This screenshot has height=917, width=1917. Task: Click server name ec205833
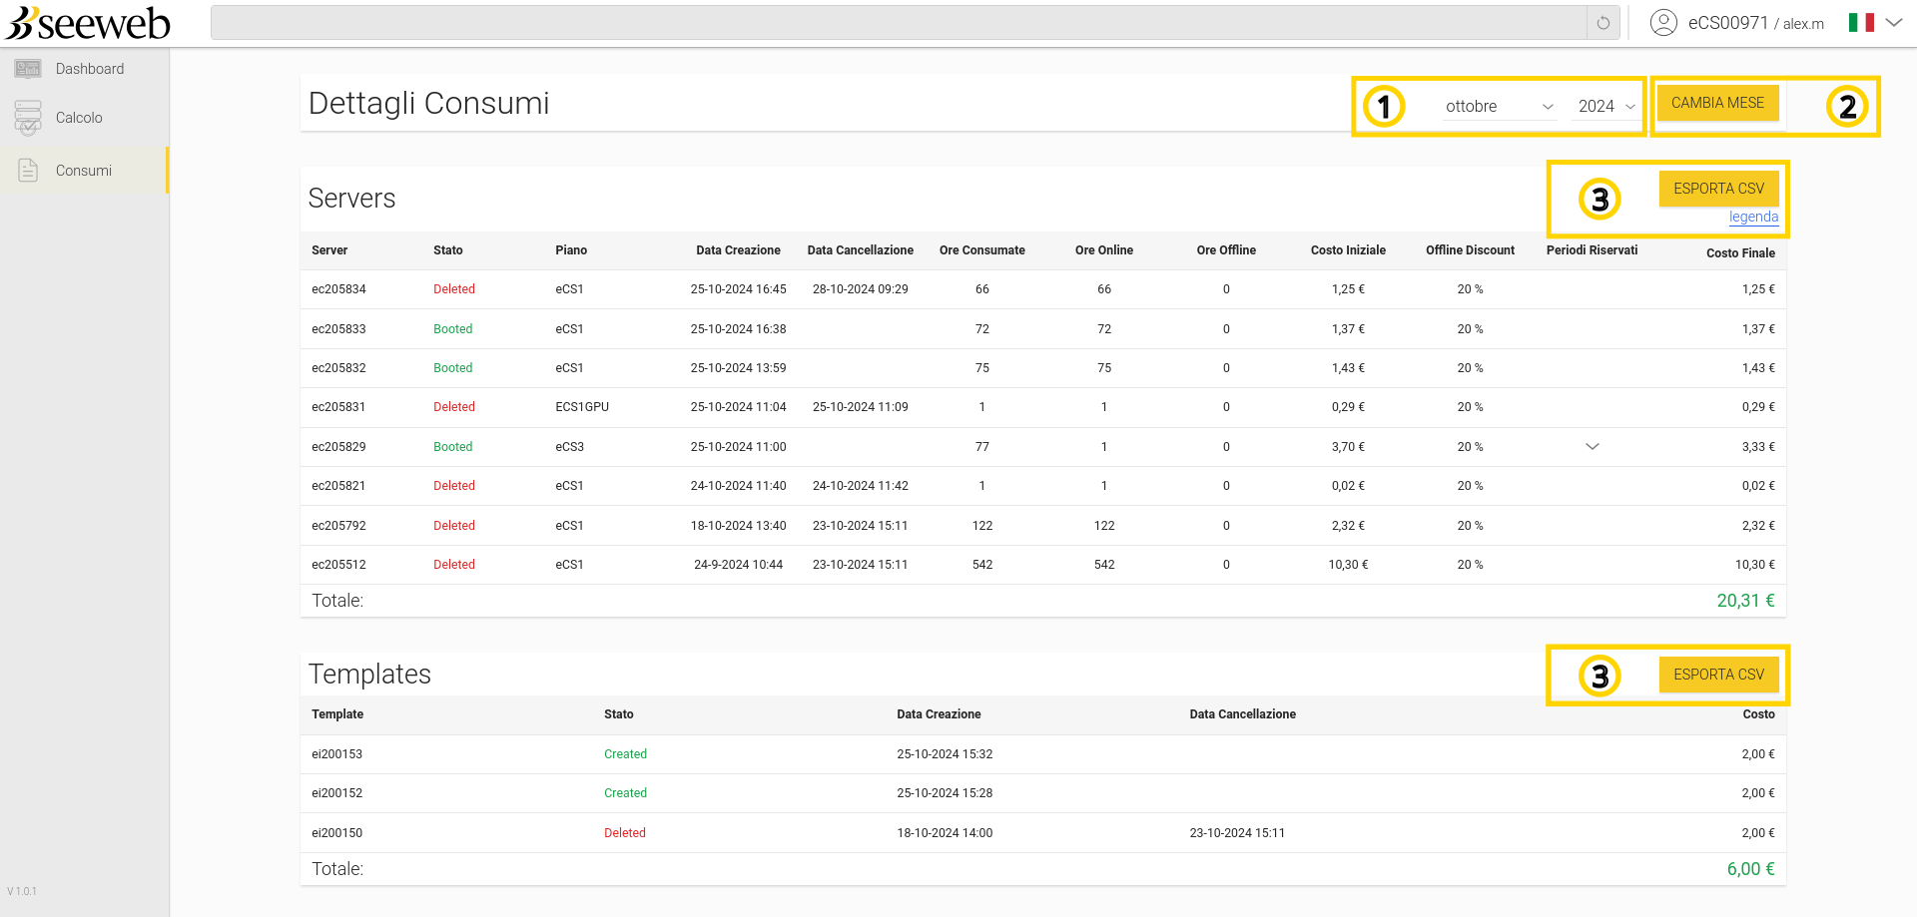click(338, 329)
